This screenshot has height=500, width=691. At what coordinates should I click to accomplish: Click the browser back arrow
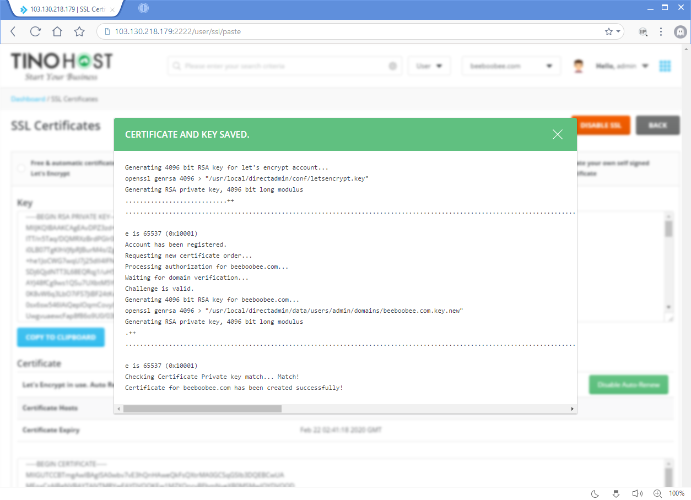click(13, 31)
